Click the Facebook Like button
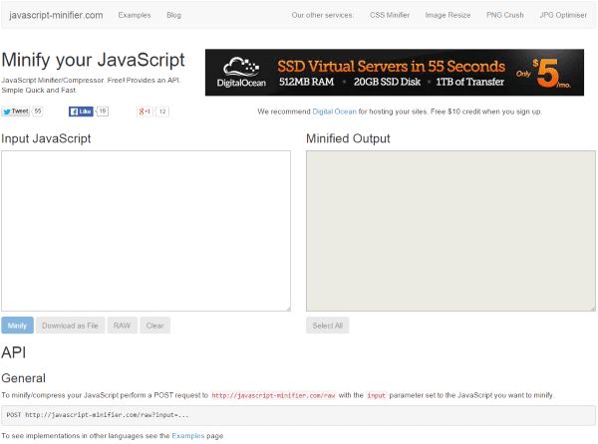The width and height of the screenshot is (598, 444). (x=81, y=111)
